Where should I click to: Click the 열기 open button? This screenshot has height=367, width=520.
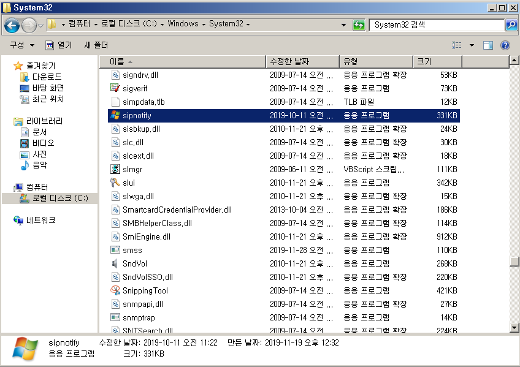(59, 45)
